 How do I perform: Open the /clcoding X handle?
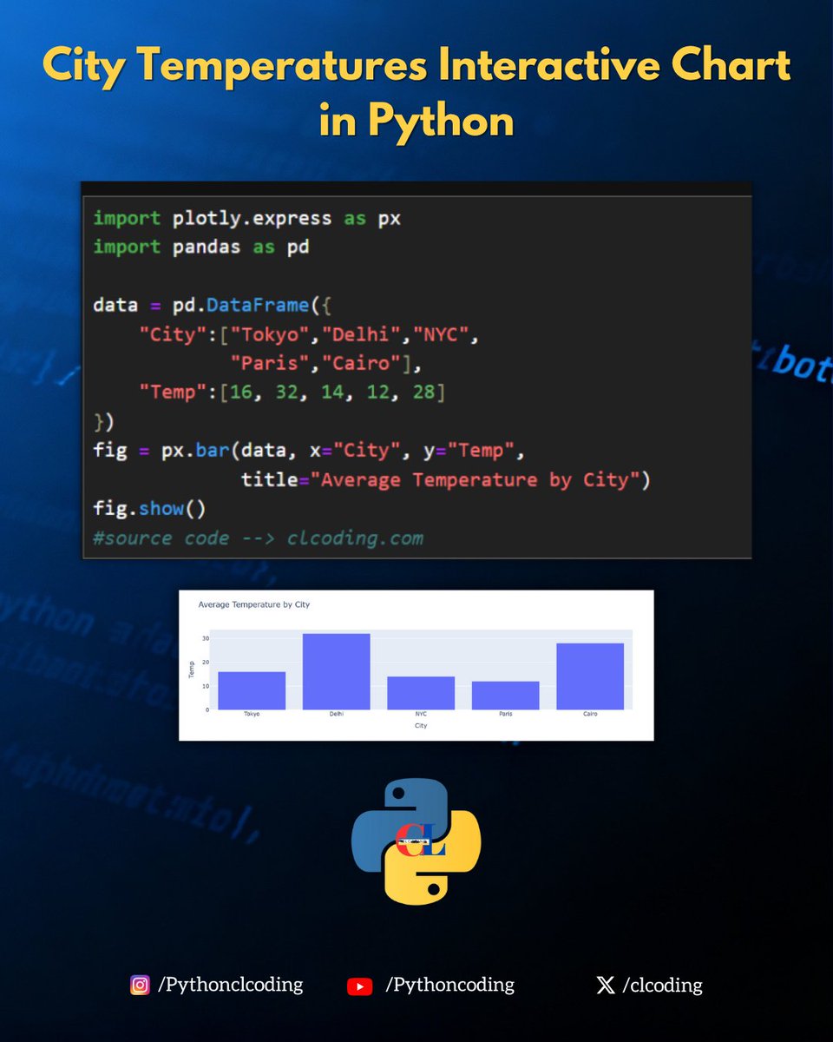(662, 985)
